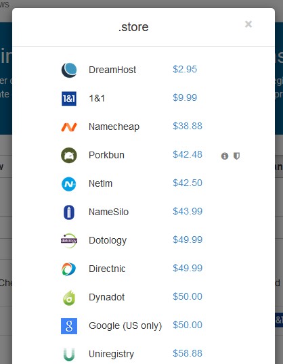The width and height of the screenshot is (283, 364).
Task: Click the DreamHost moon logo icon
Action: (x=69, y=70)
